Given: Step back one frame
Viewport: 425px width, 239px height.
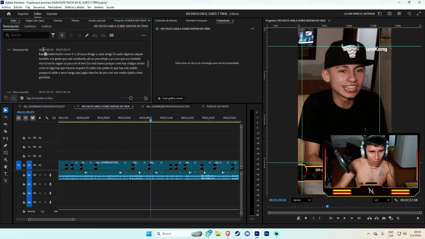Looking at the screenshot, I should click(338, 218).
